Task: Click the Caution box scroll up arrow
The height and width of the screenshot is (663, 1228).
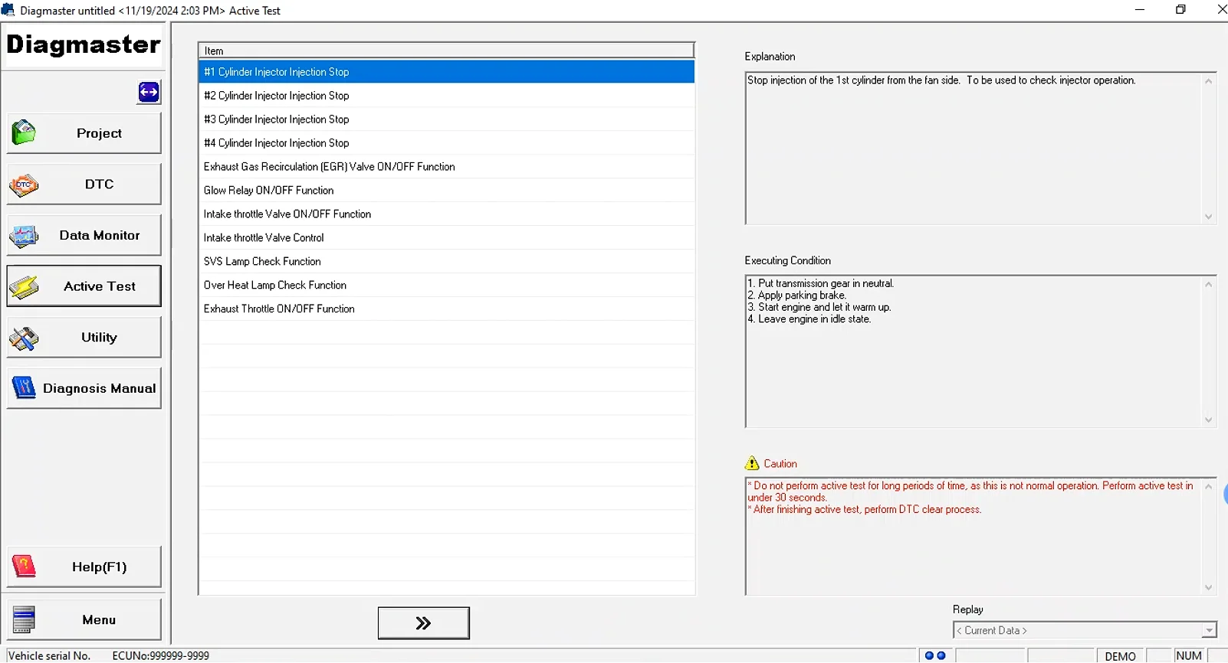Action: click(1209, 486)
